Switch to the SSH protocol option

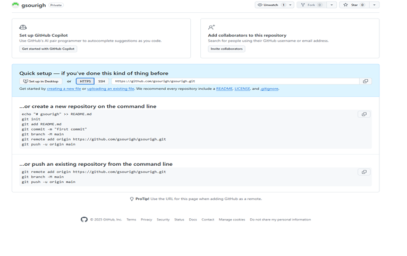pos(101,81)
